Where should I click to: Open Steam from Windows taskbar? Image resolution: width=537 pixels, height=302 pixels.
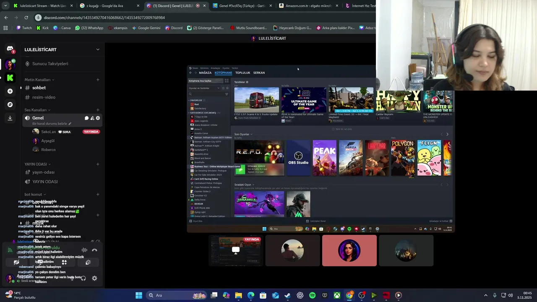click(x=287, y=295)
